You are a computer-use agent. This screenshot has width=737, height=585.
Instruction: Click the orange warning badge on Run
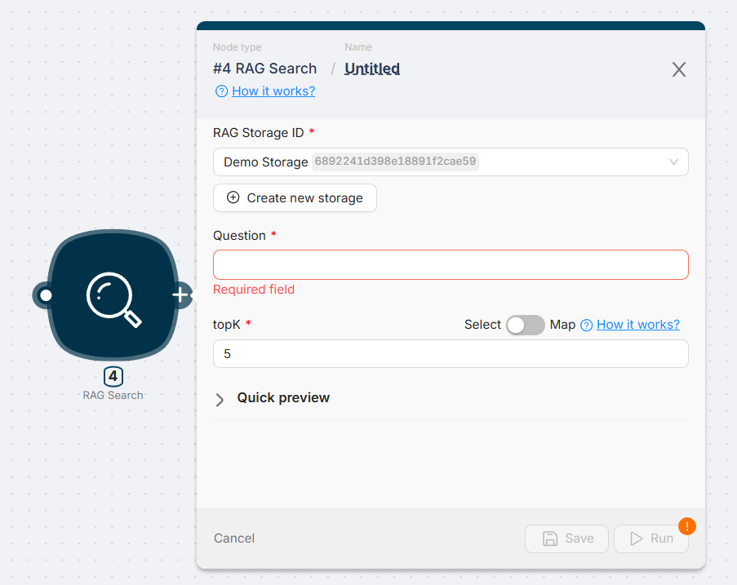[x=687, y=526]
